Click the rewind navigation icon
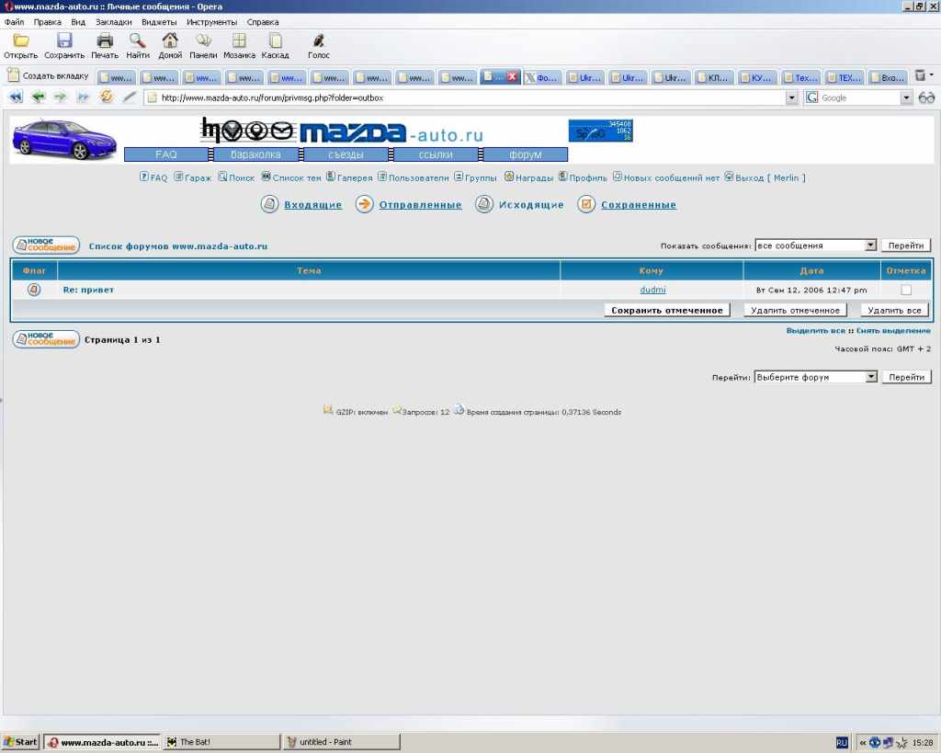Screen dimensions: 941x753 coord(16,97)
